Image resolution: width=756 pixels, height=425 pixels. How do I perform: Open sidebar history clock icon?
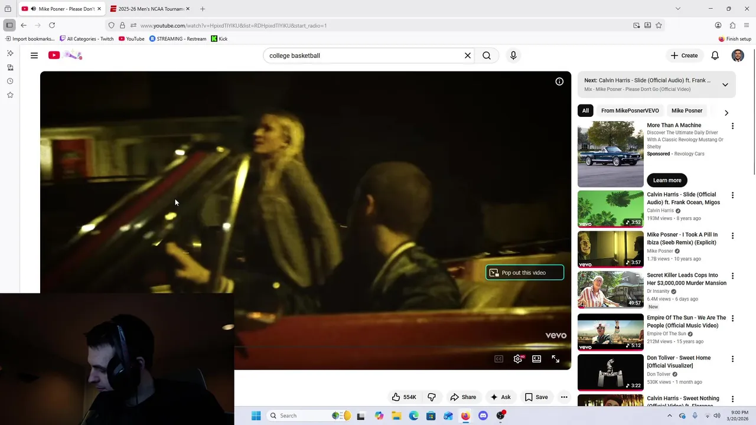tap(10, 81)
